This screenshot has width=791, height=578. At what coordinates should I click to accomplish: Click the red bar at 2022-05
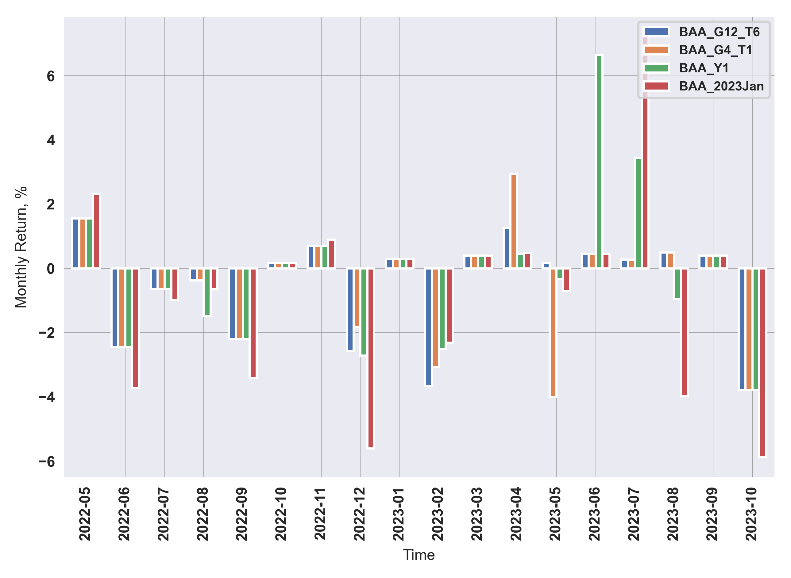pyautogui.click(x=96, y=231)
